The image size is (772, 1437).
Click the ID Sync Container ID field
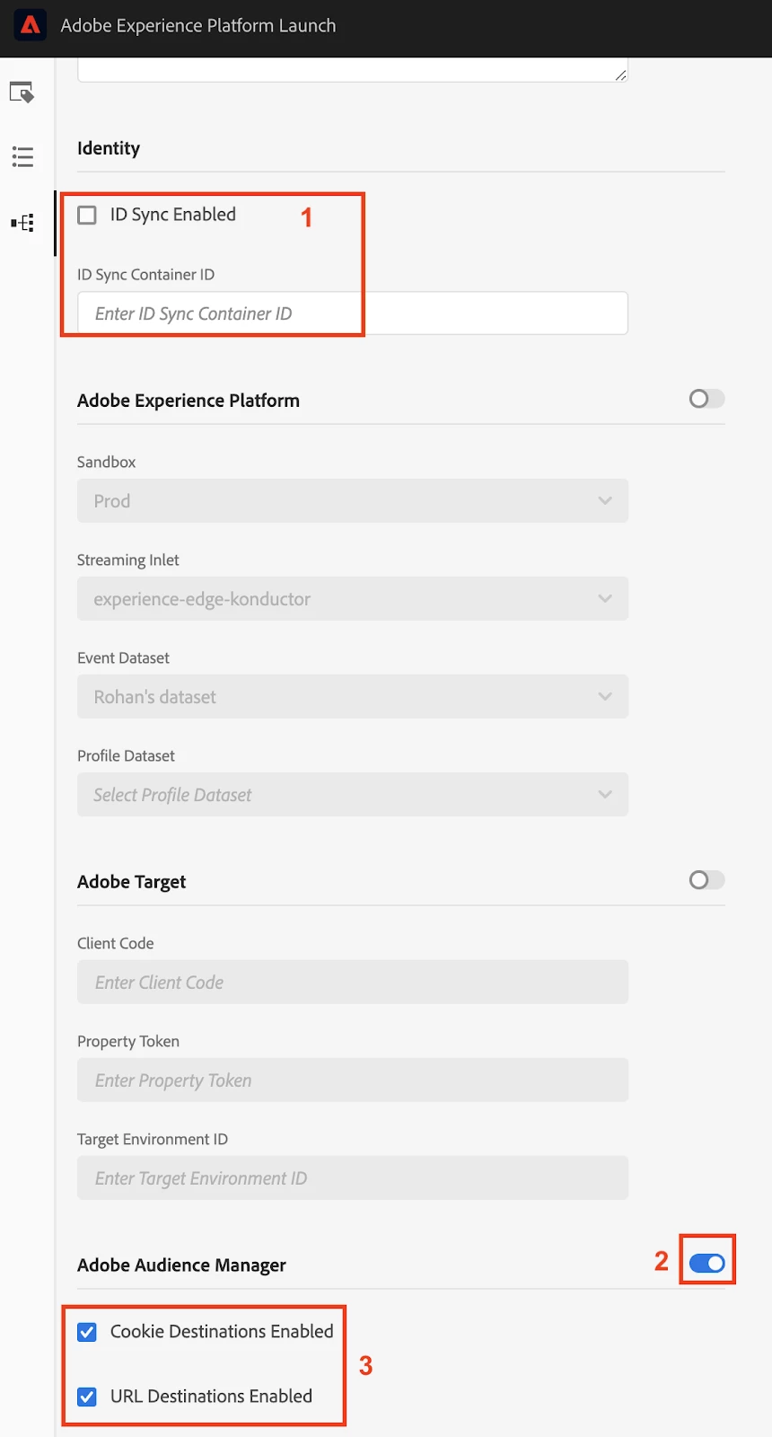coord(352,313)
